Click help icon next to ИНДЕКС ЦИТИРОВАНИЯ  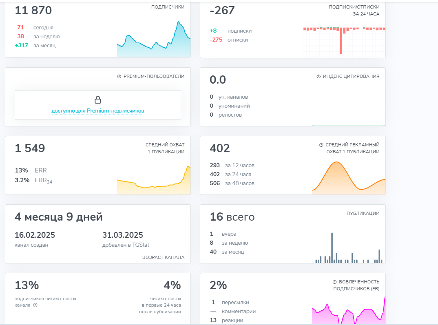click(319, 77)
